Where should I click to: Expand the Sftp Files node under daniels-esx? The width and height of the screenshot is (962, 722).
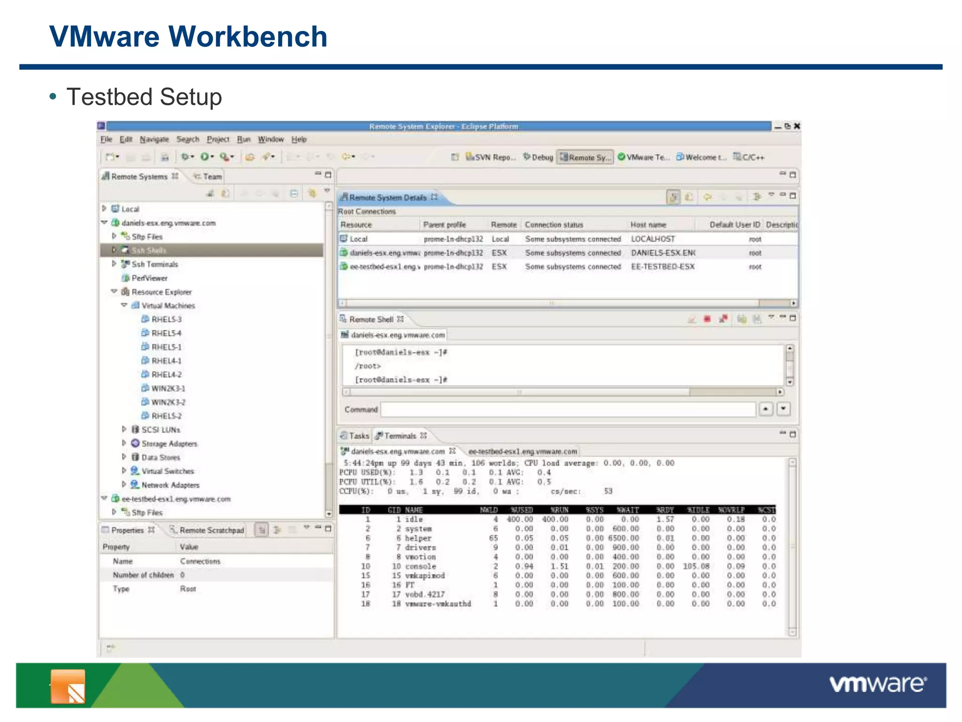pyautogui.click(x=114, y=236)
